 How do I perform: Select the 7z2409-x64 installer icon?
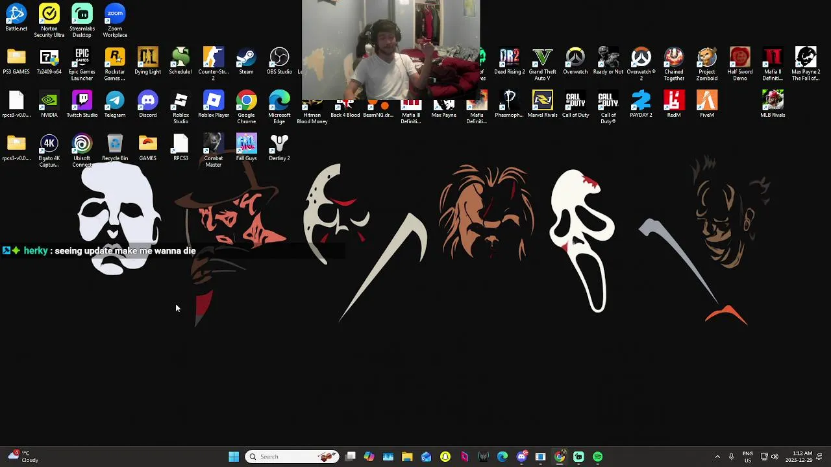[x=49, y=62]
